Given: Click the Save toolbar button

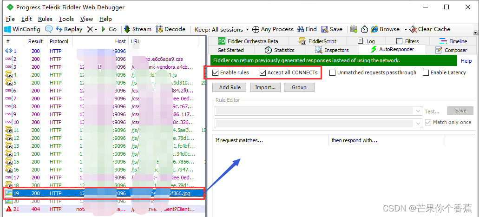Looking at the screenshot, I should [x=332, y=29].
